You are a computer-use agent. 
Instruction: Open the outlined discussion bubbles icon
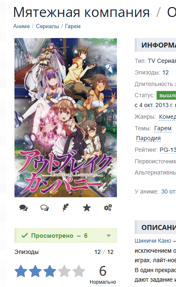click(45, 208)
